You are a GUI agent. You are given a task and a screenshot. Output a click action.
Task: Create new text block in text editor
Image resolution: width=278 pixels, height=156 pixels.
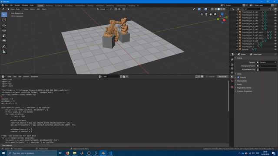coord(121,77)
